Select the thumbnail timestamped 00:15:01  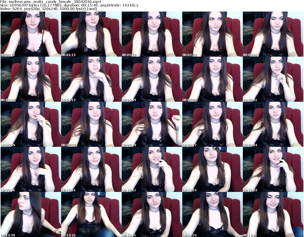coord(273,214)
